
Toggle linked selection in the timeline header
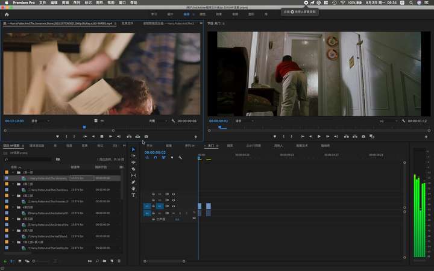pos(163,158)
